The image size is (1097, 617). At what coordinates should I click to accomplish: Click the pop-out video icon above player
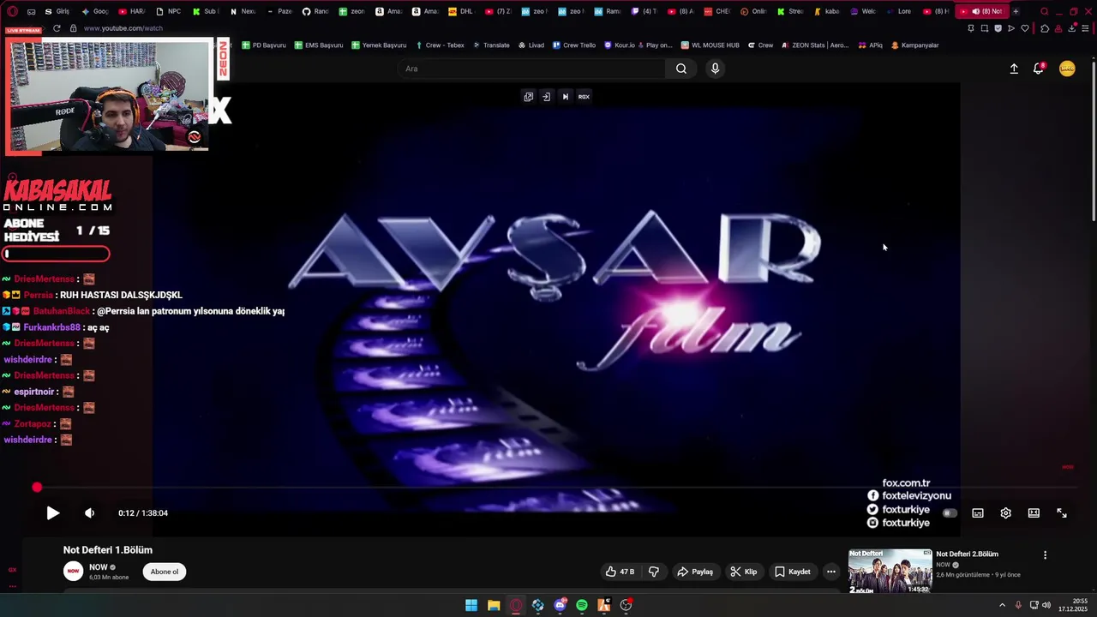528,97
